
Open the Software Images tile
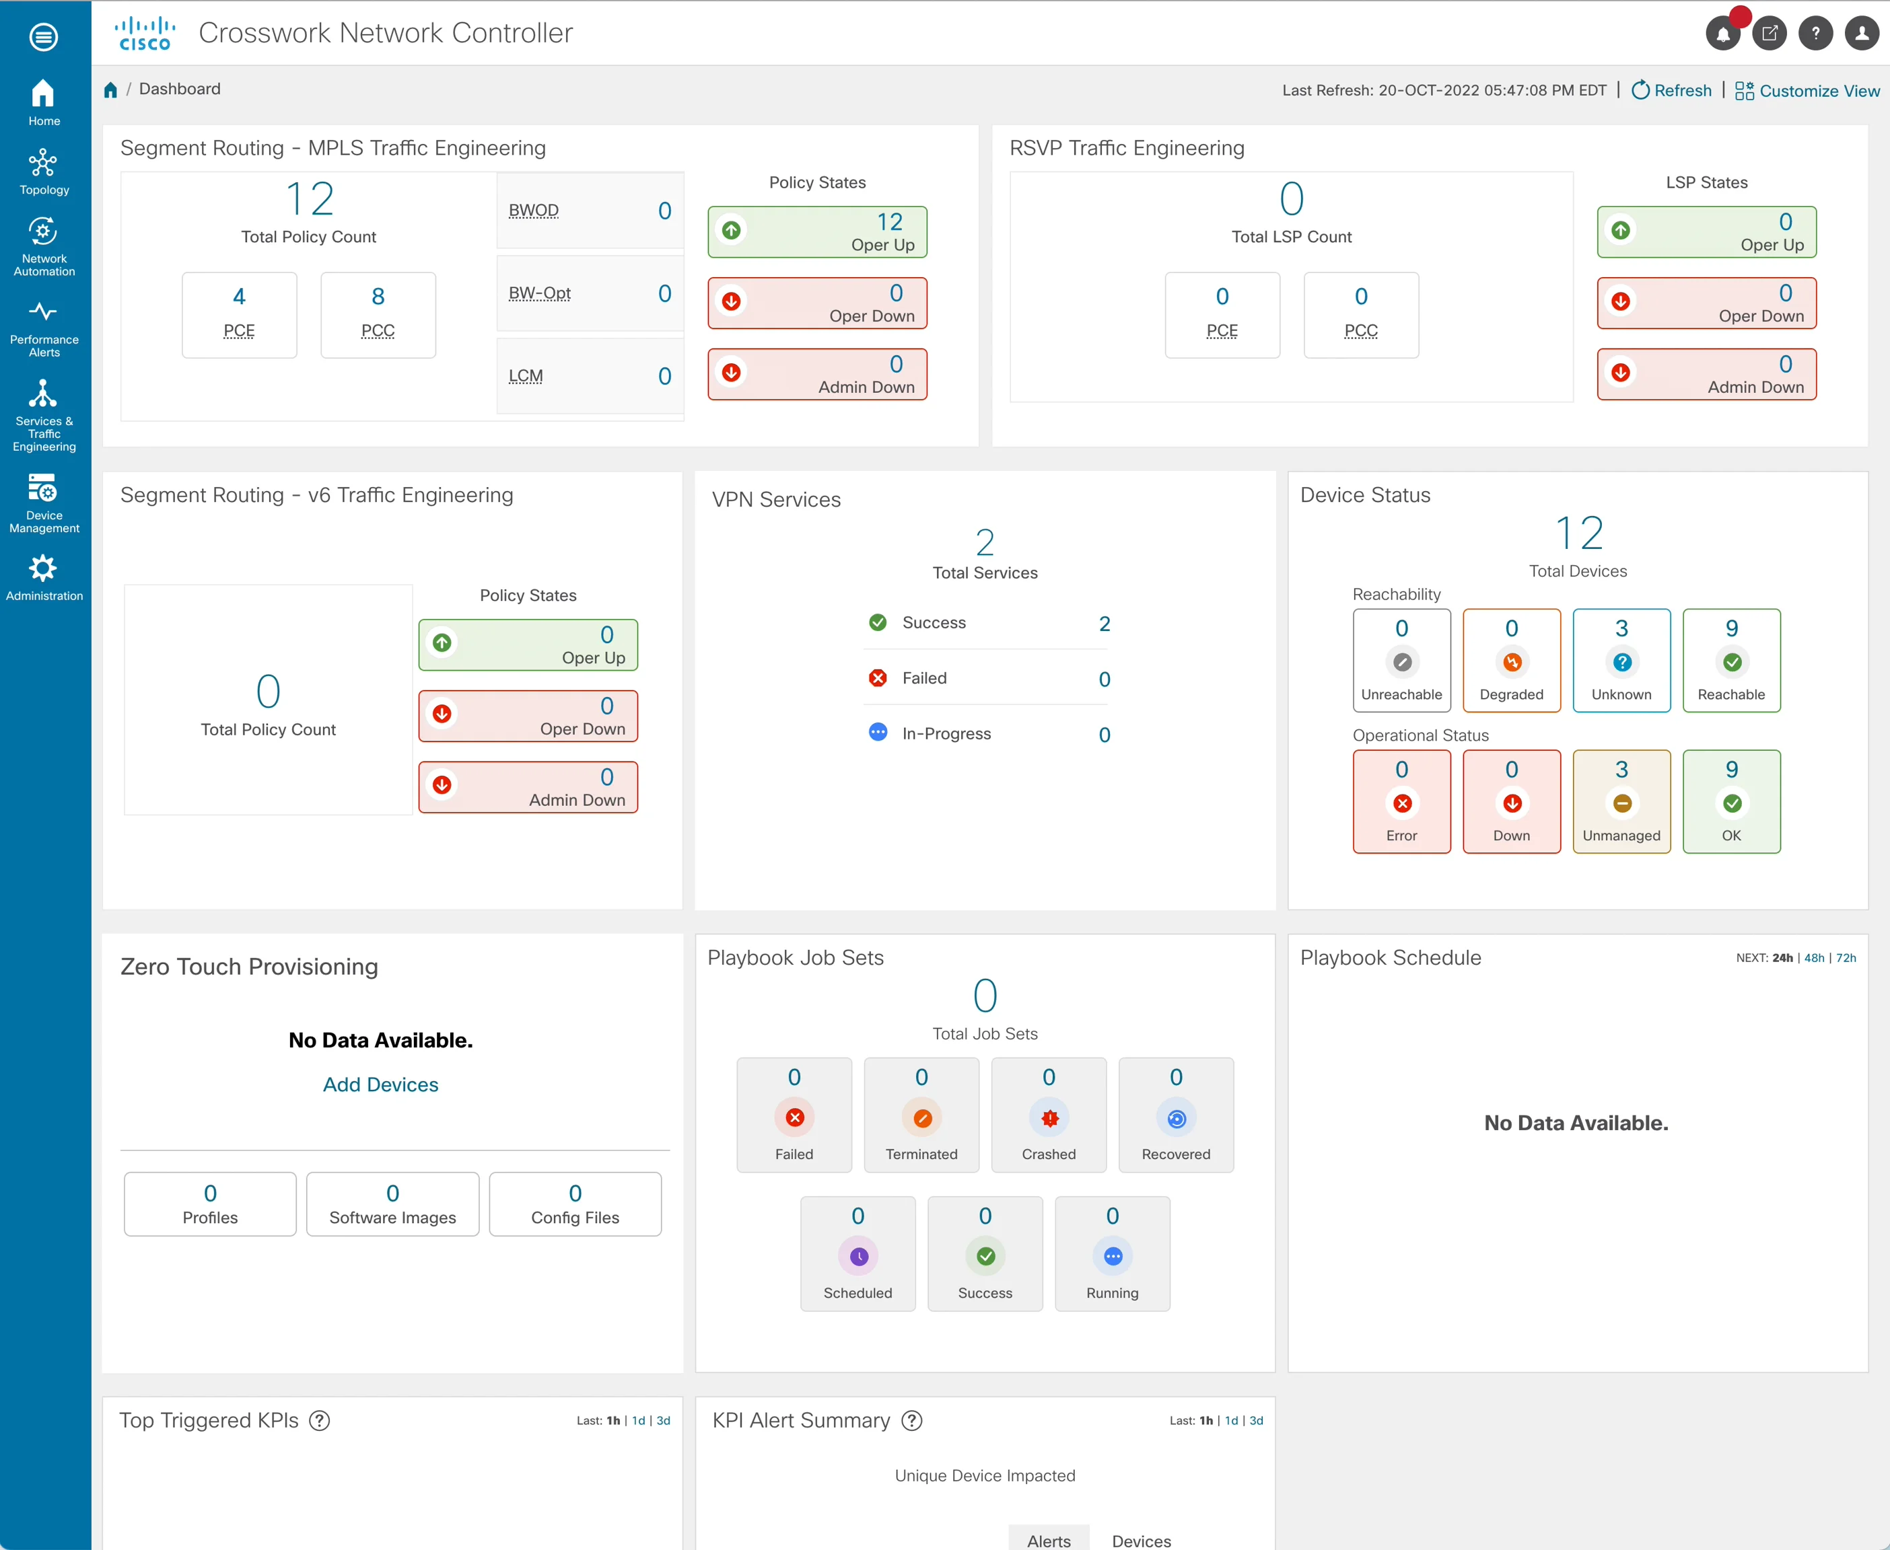(x=393, y=1204)
